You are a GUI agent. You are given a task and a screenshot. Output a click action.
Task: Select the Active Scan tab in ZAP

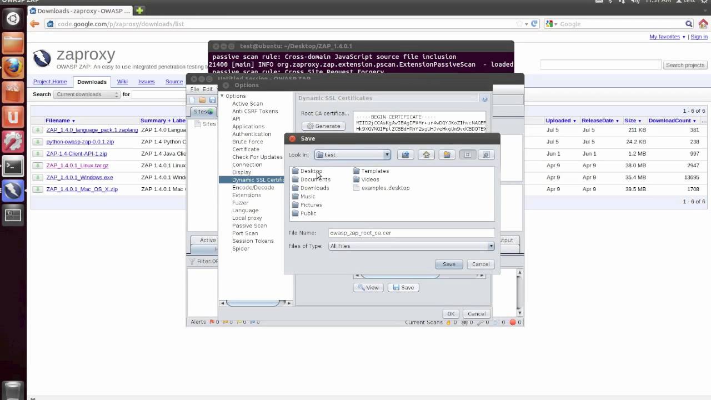point(207,240)
